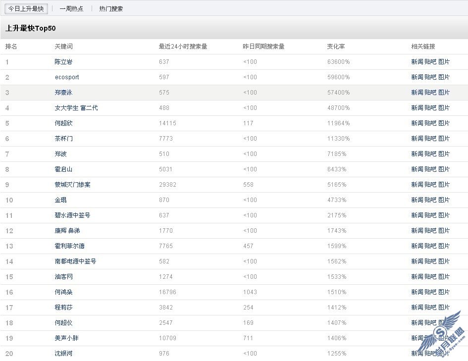Image resolution: width=468 pixels, height=361 pixels.
Task: Click the 碧水源中签号 keyword
Action: pos(72,215)
